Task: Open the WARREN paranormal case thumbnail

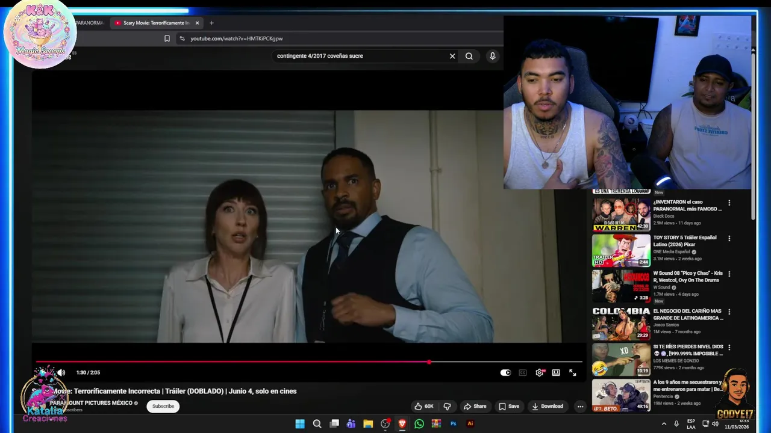Action: tap(621, 215)
